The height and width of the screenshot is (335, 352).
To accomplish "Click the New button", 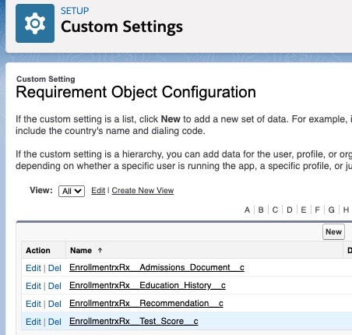I will (333, 231).
